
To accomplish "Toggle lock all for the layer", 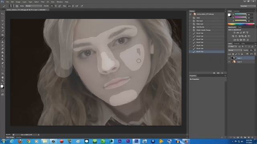I will click(242, 54).
